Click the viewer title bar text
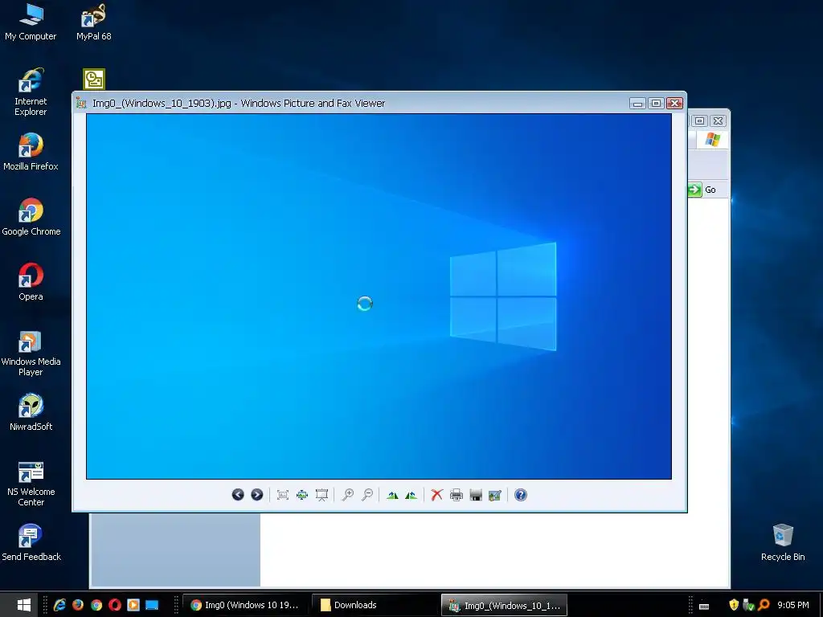823x617 pixels. coord(239,104)
